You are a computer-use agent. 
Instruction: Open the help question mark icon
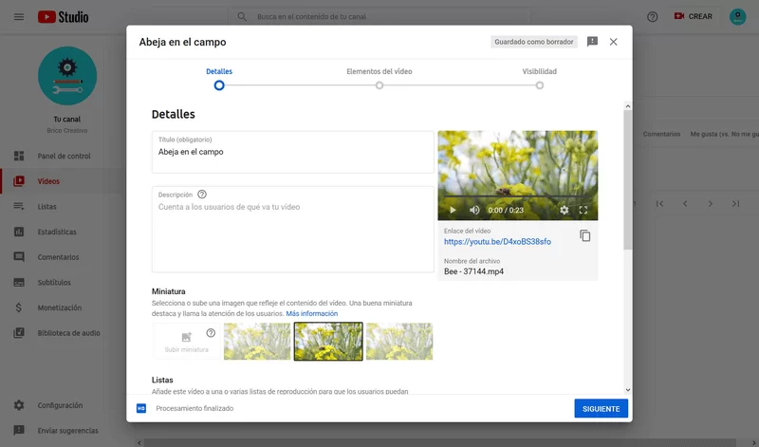[653, 17]
